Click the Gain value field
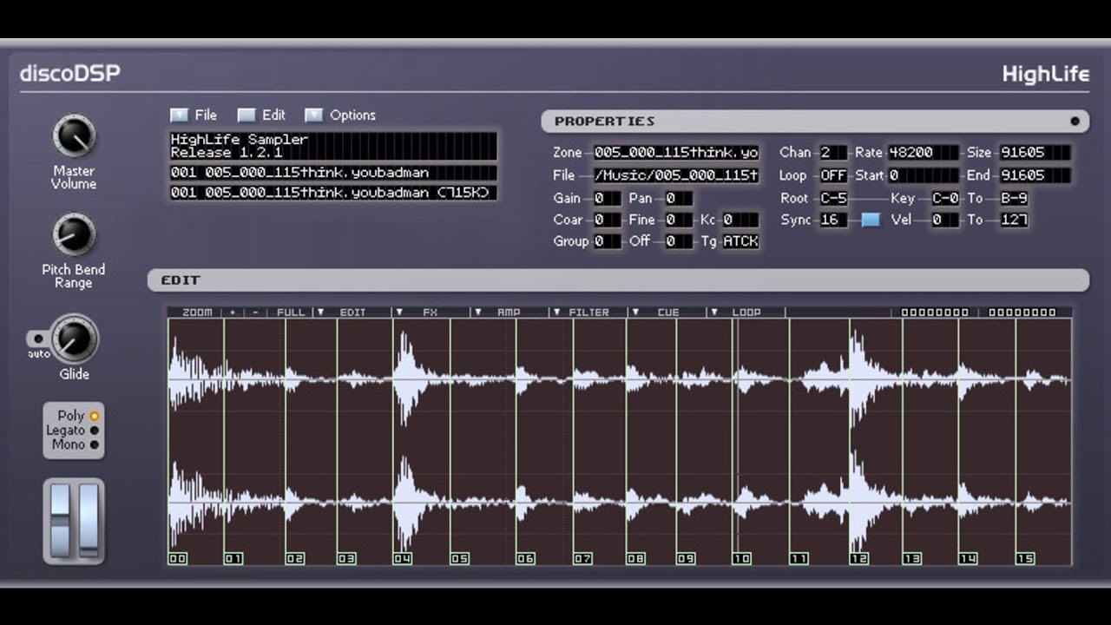Viewport: 1111px width, 625px height. coord(607,199)
